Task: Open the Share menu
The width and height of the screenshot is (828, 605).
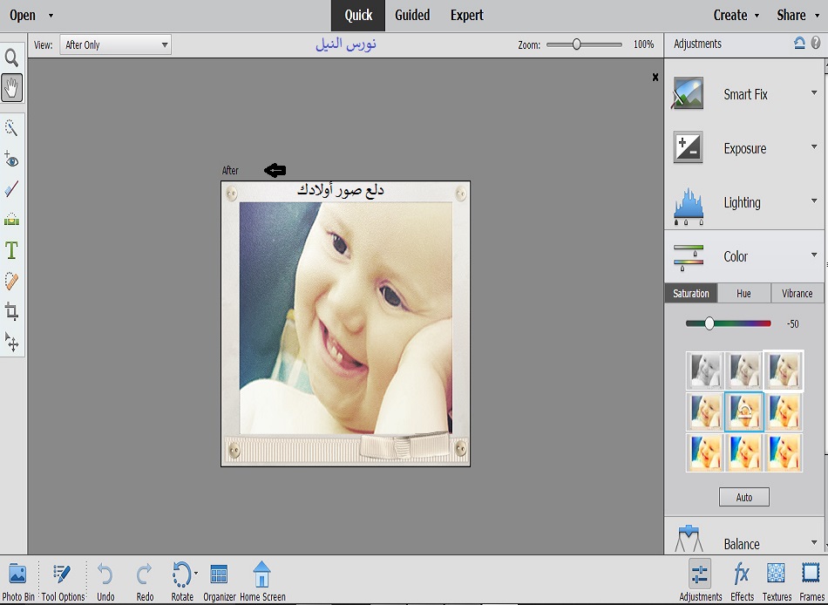Action: [x=797, y=15]
